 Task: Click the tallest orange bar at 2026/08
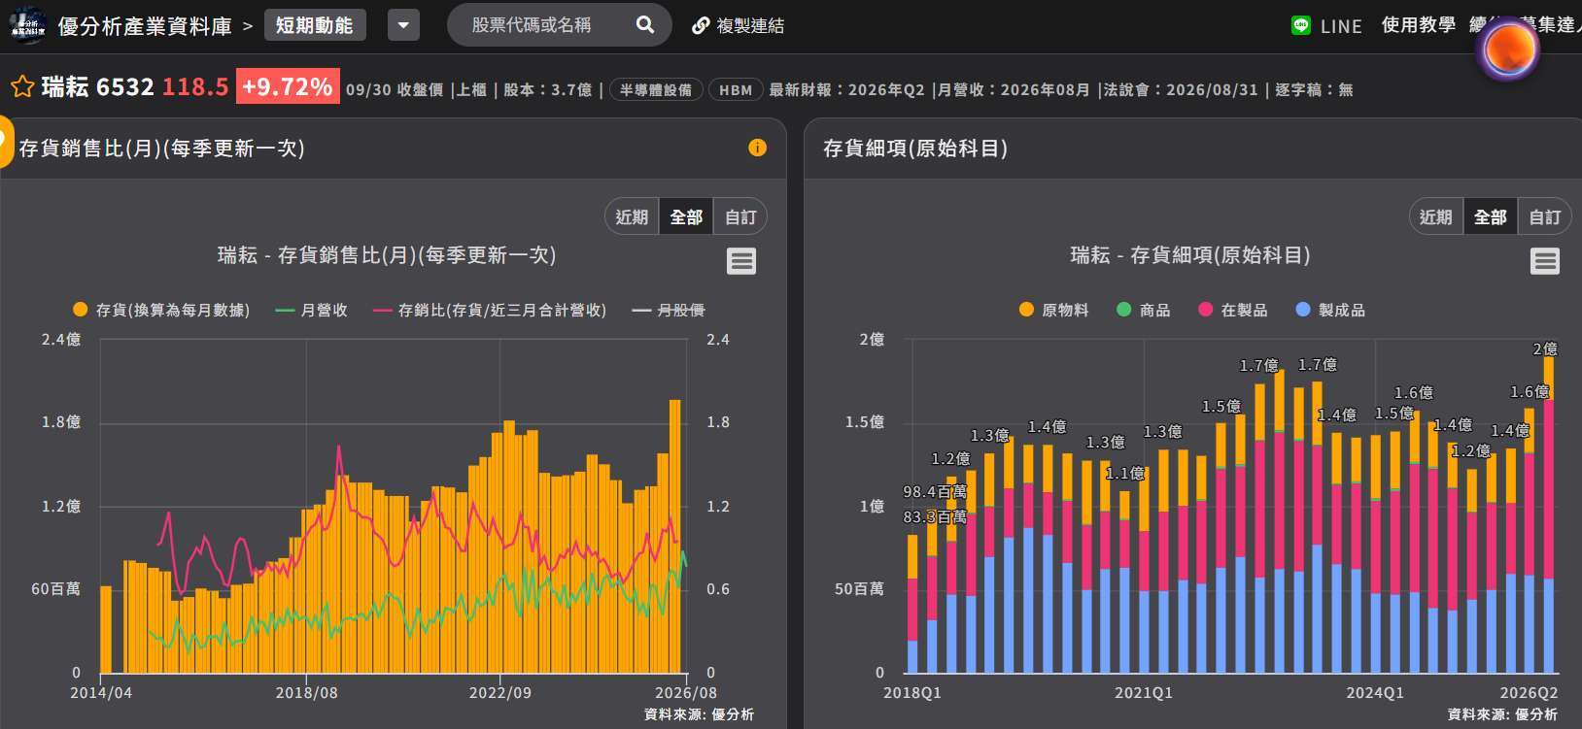[674, 536]
